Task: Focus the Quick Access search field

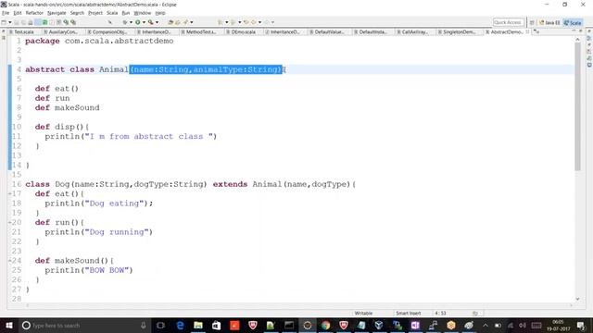Action: click(x=508, y=22)
